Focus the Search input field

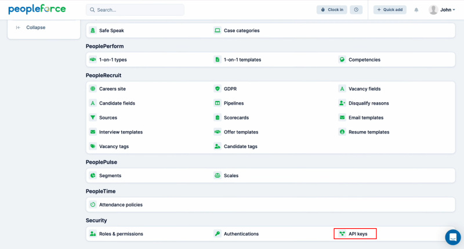135,10
